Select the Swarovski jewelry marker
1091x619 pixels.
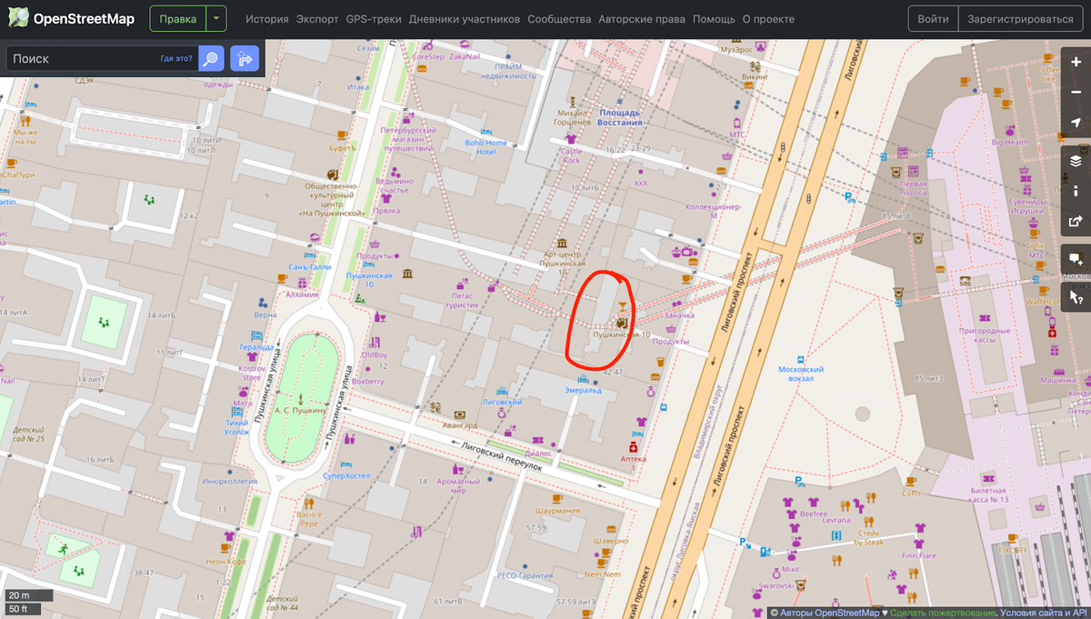coord(776,574)
